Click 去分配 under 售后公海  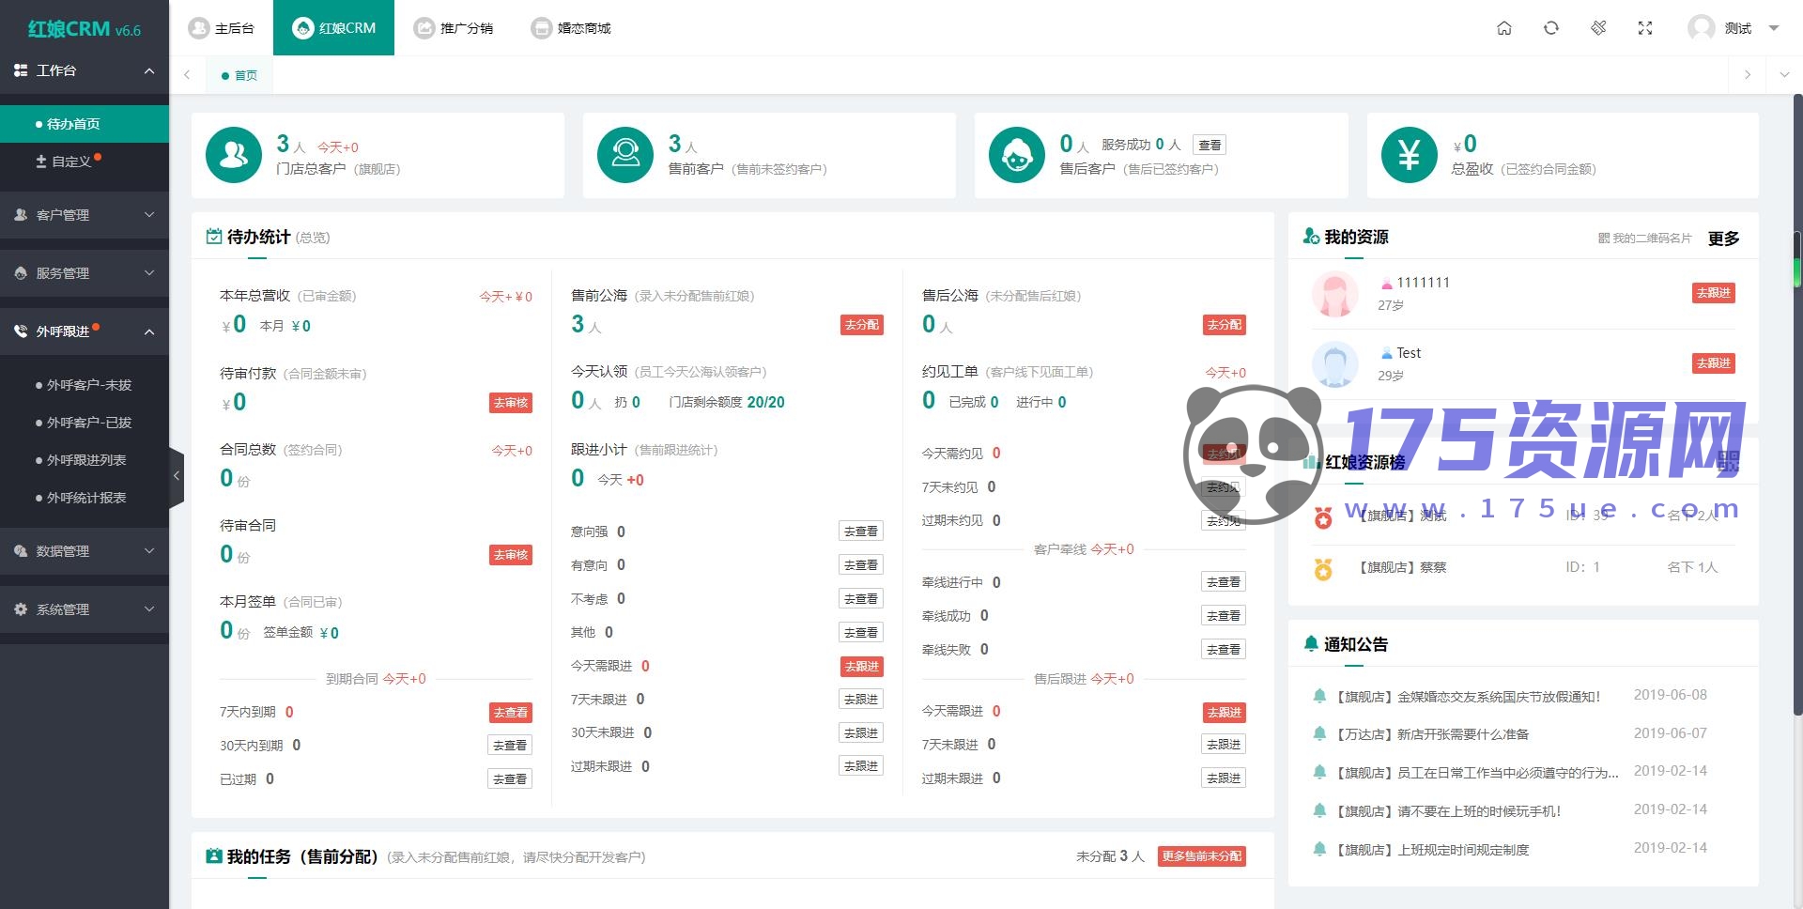pos(1225,325)
